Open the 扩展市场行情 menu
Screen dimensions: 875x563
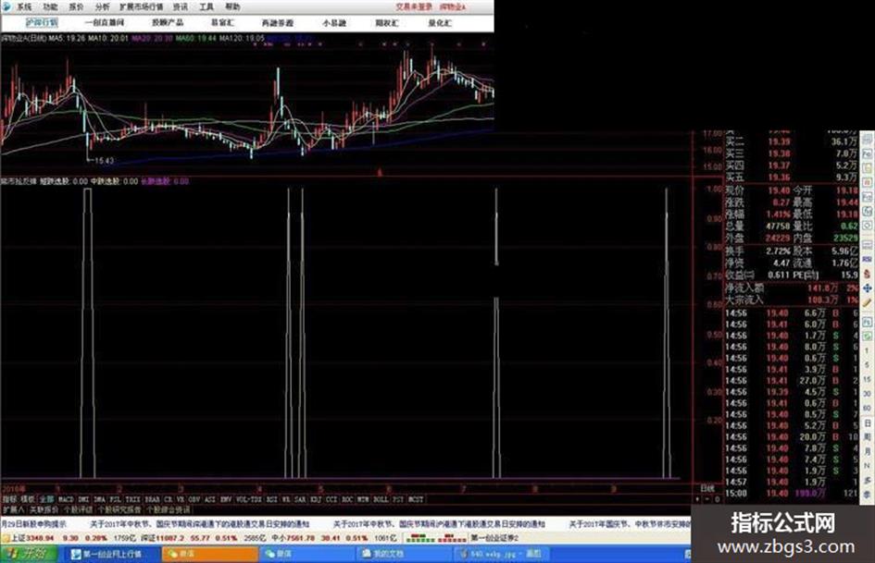click(141, 6)
